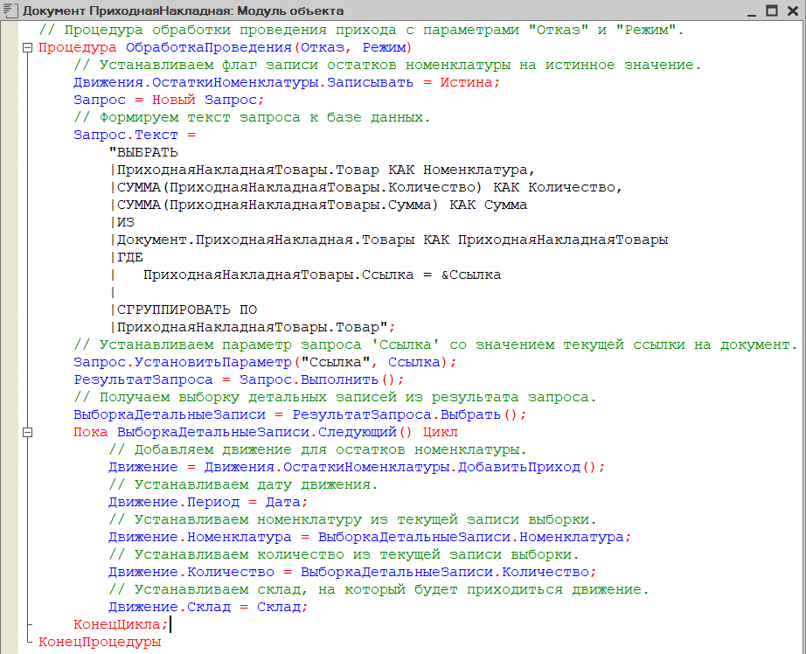Click the 'Цикл' keyword in loop header

(x=441, y=433)
